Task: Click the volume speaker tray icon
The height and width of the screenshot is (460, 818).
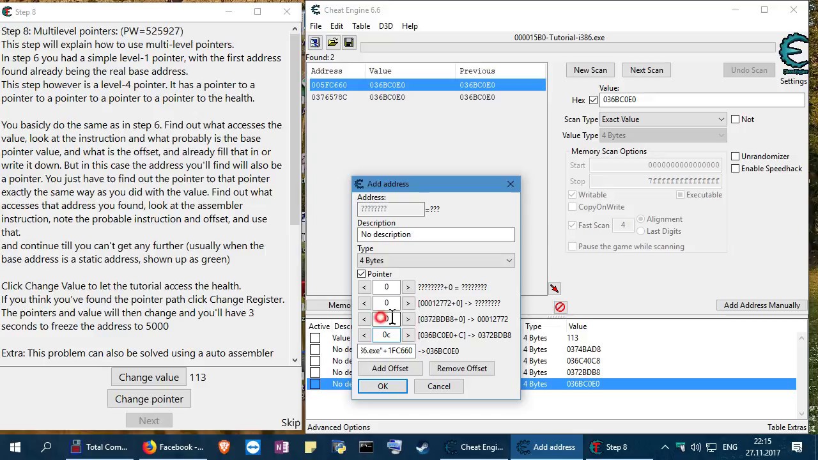Action: 696,447
